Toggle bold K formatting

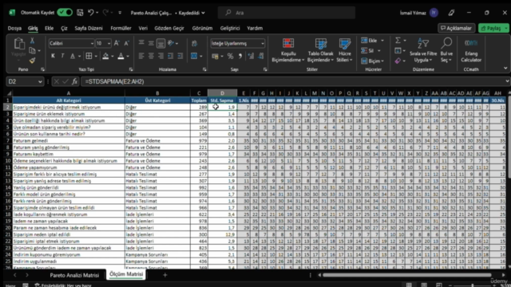[53, 56]
